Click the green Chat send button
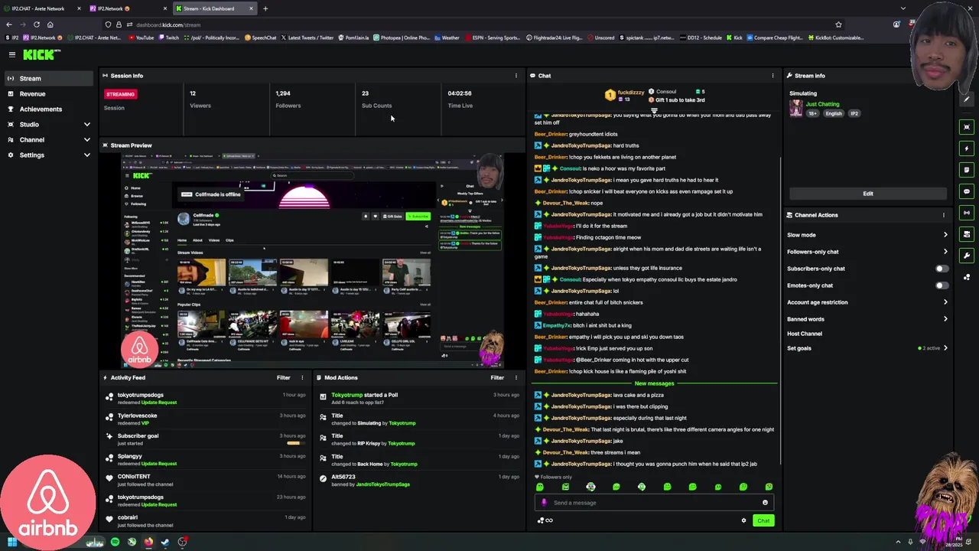Screen dimensions: 979x551 (763, 520)
